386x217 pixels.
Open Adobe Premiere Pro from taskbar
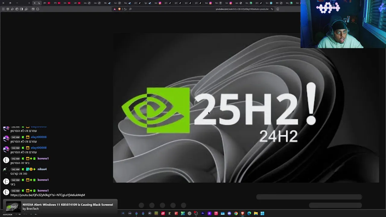[x=203, y=213]
